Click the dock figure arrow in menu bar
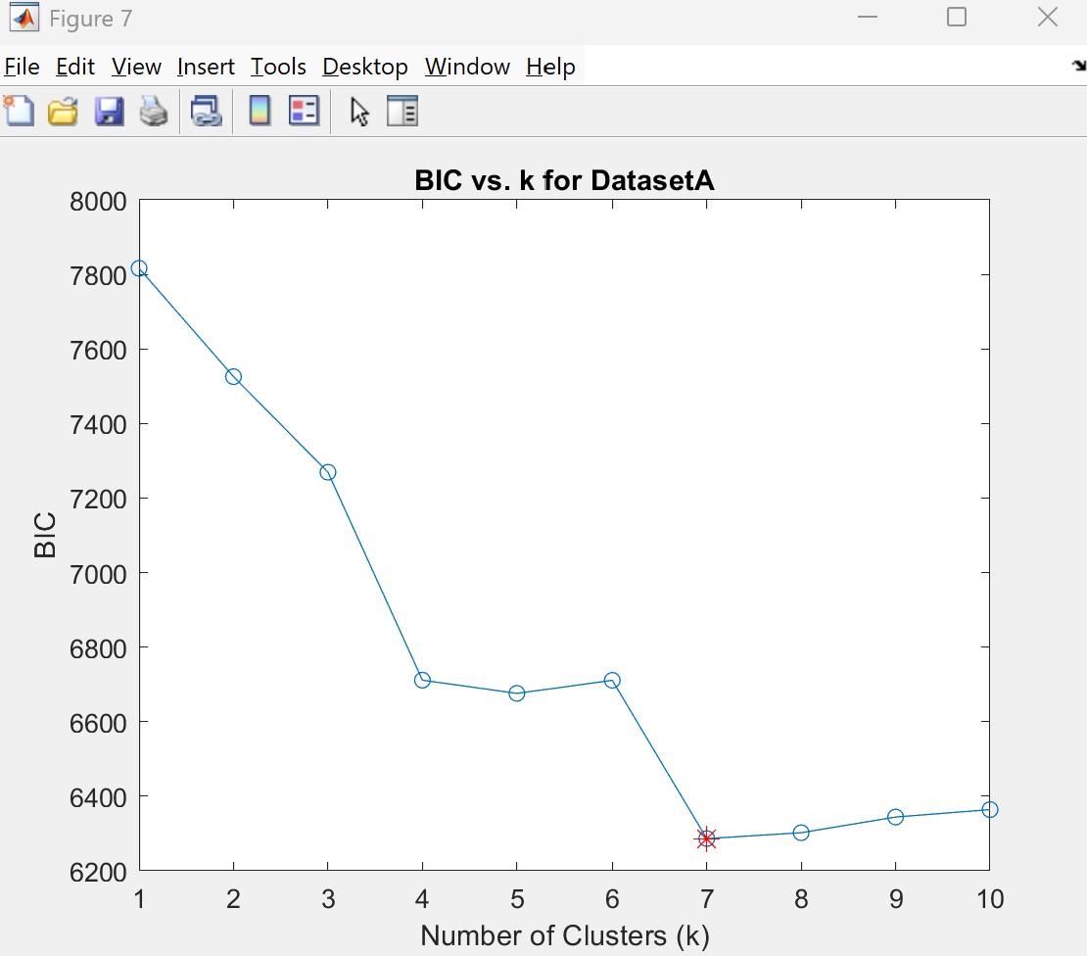 click(1078, 67)
